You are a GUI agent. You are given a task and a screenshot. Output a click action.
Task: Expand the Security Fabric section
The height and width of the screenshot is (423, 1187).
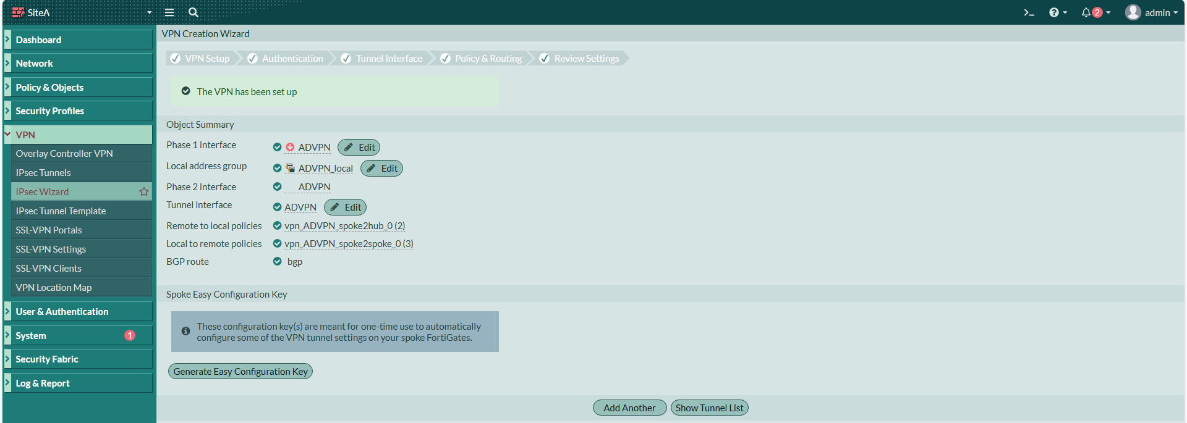click(78, 359)
